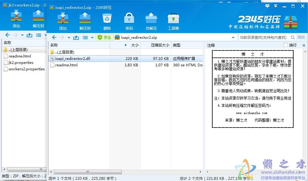
Task: Select ..(上层目录) row in front window
Action: (x=126, y=52)
